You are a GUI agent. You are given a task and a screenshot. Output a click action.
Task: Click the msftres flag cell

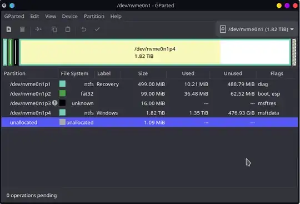tap(267, 103)
